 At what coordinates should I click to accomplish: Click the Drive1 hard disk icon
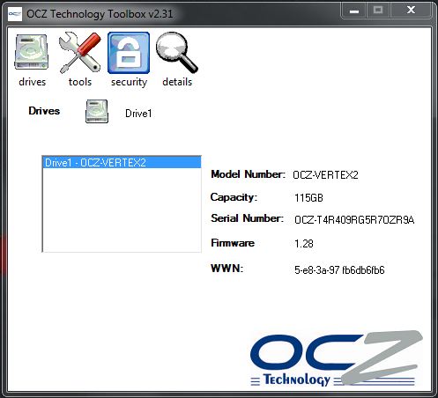coord(97,112)
